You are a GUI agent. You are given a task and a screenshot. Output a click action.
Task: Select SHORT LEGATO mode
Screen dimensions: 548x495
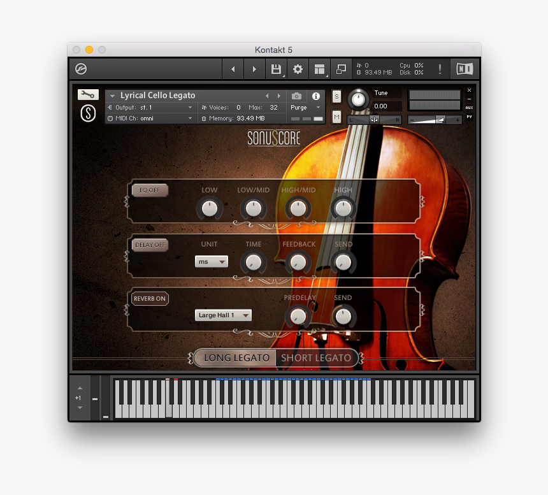(316, 358)
